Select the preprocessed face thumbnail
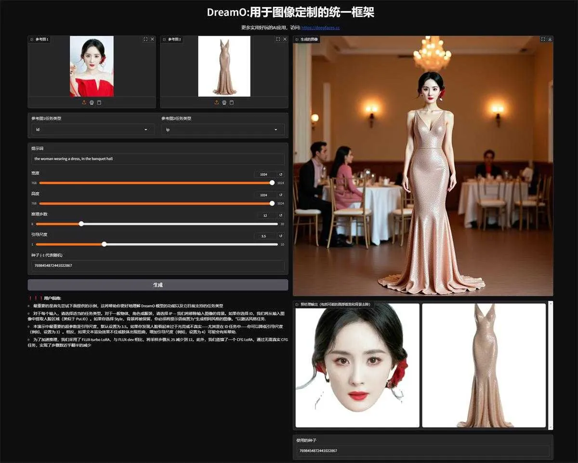 357,365
